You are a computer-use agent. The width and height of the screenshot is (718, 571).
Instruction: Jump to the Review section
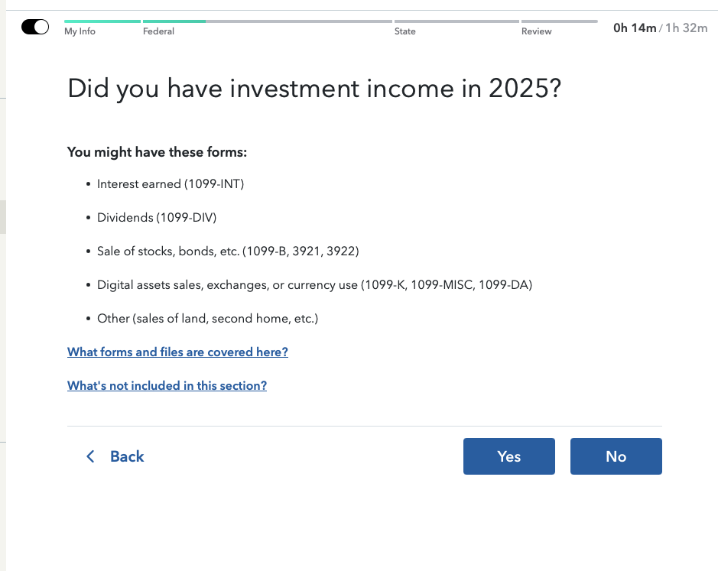point(536,31)
